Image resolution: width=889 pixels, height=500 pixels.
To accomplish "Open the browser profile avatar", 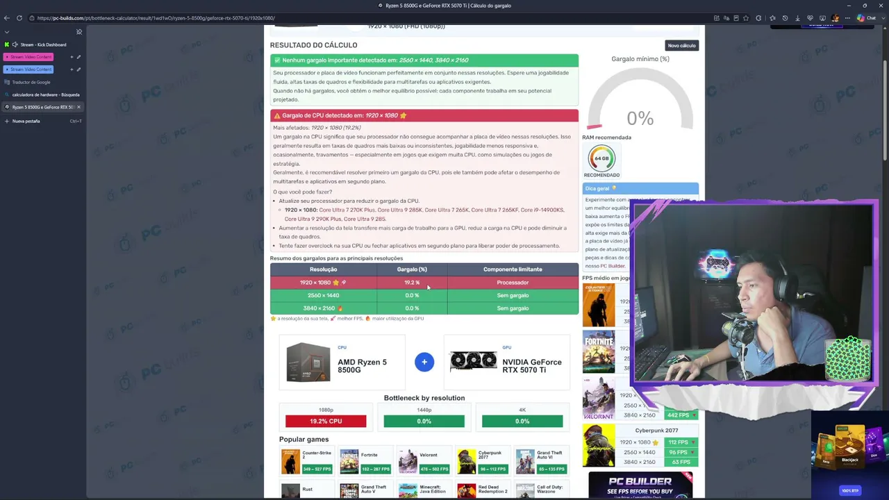I will [835, 18].
